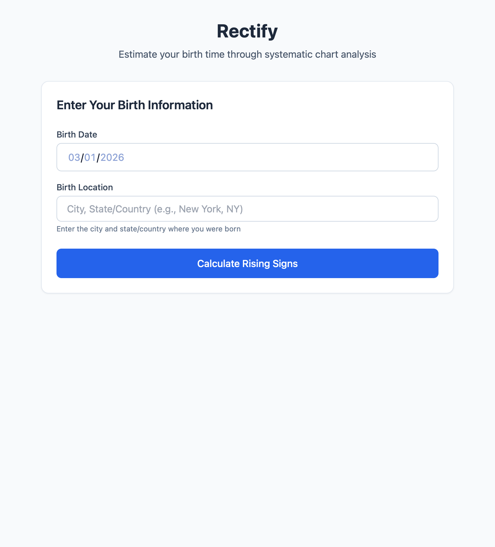The height and width of the screenshot is (547, 495).
Task: Select the month "03" in Birth Date
Action: (74, 157)
